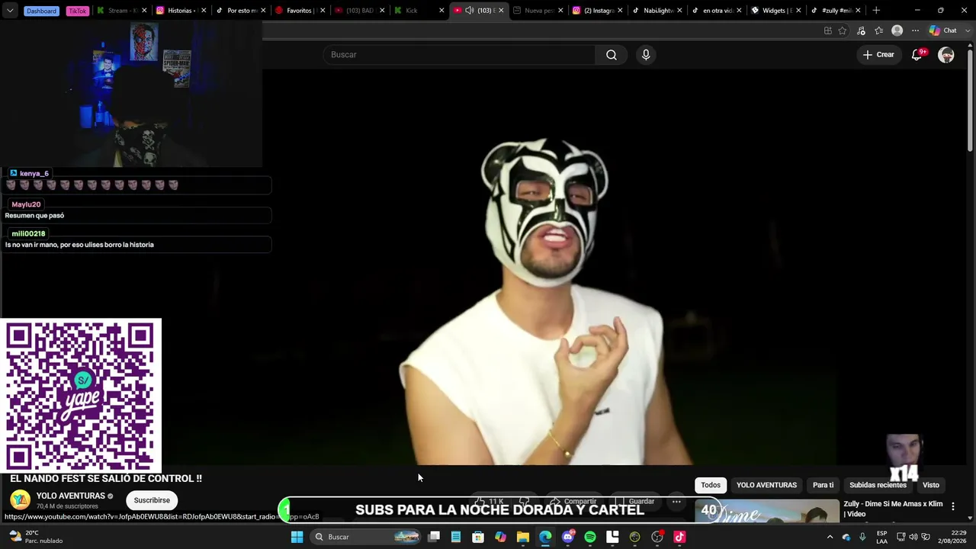Open TikTok app from the taskbar

tap(679, 537)
